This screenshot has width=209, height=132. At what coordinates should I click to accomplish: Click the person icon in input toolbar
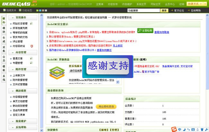click(x=197, y=129)
